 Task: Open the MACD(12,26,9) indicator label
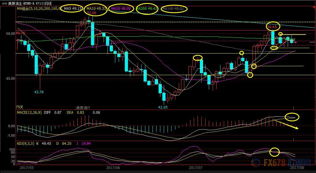click(29, 113)
